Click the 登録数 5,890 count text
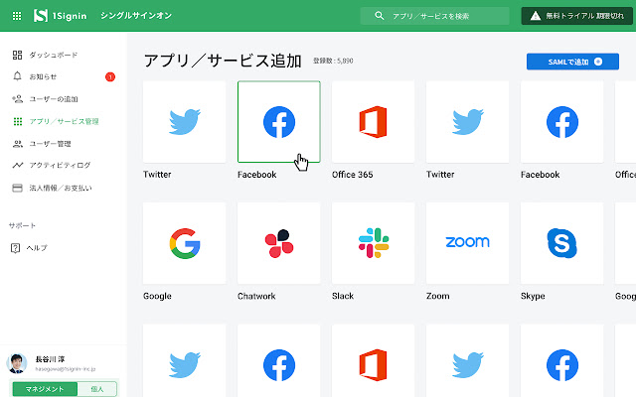 click(x=333, y=61)
